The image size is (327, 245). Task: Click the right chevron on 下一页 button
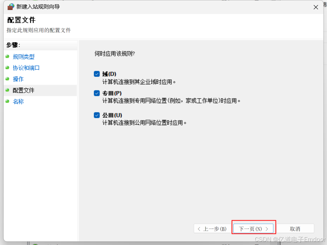(267, 228)
